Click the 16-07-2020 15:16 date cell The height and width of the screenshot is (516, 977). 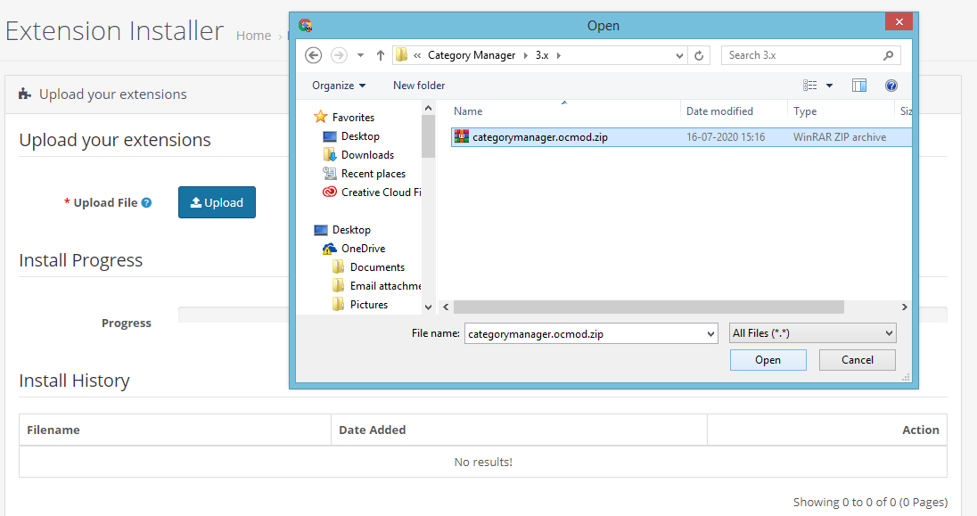pyautogui.click(x=726, y=137)
